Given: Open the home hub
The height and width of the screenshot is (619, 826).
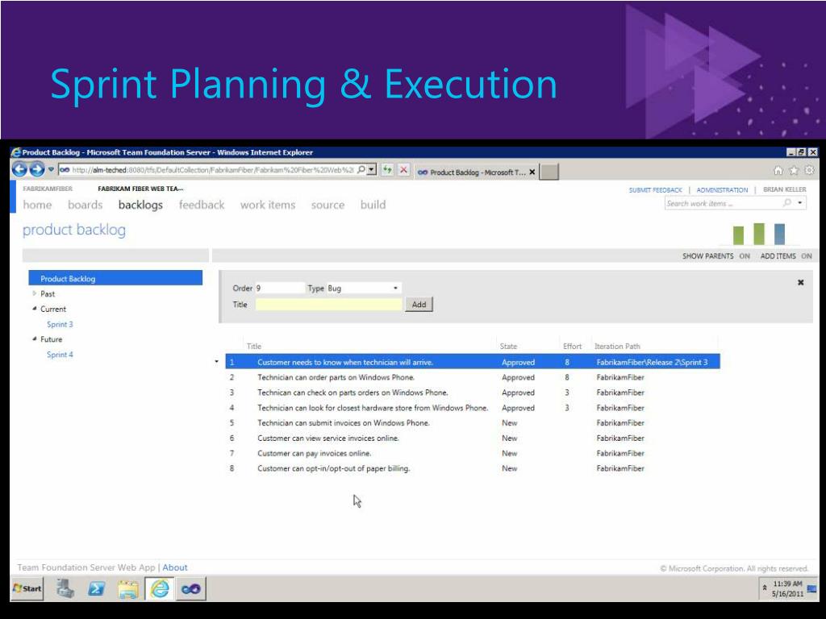Looking at the screenshot, I should point(37,205).
